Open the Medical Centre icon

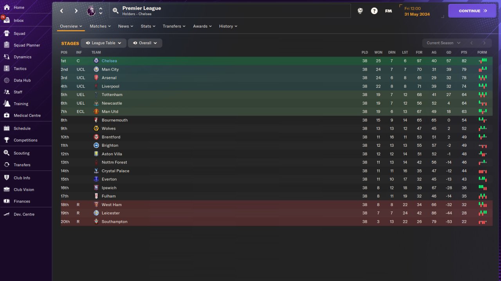tap(7, 115)
